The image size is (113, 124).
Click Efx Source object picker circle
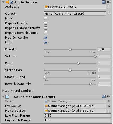point(109,106)
